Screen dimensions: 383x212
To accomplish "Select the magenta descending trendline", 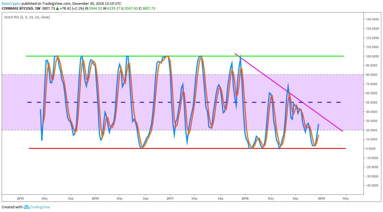I will pos(289,92).
